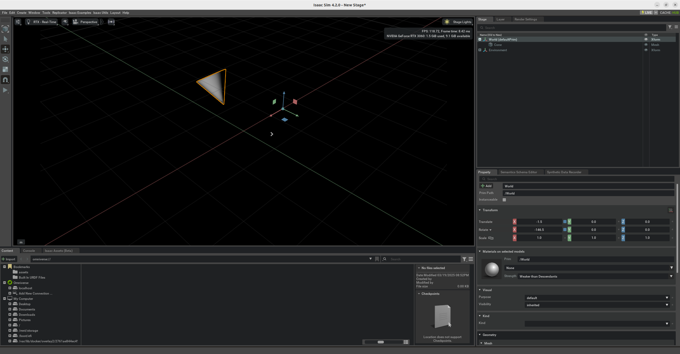The width and height of the screenshot is (680, 354).
Task: Open the Stage filter funnel icon
Action: 670,27
